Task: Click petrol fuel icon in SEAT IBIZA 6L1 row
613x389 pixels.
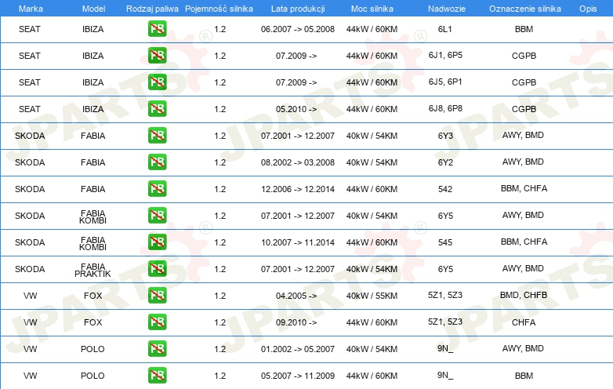Action: click(x=157, y=29)
